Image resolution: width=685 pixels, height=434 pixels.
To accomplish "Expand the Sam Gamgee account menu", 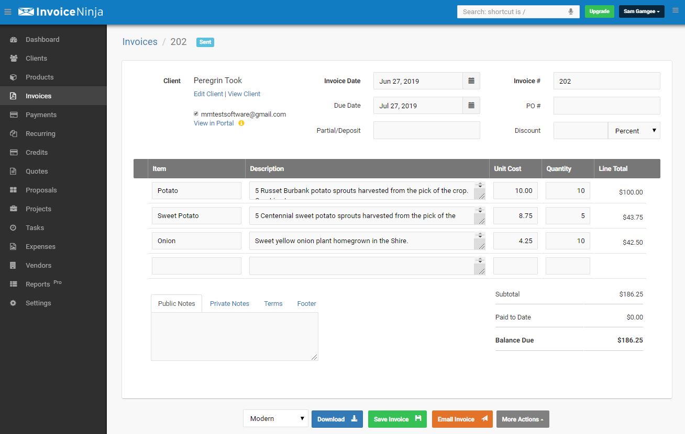I will (642, 12).
